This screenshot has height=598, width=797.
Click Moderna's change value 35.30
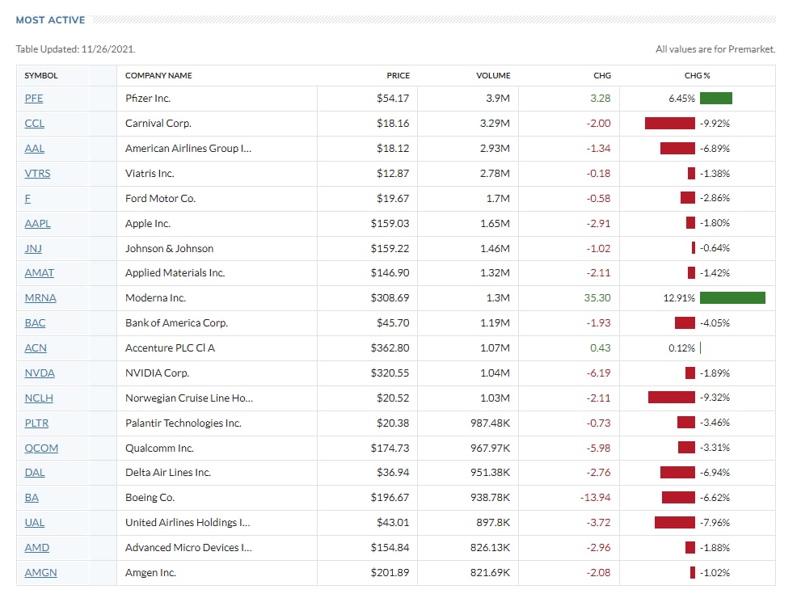coord(597,297)
